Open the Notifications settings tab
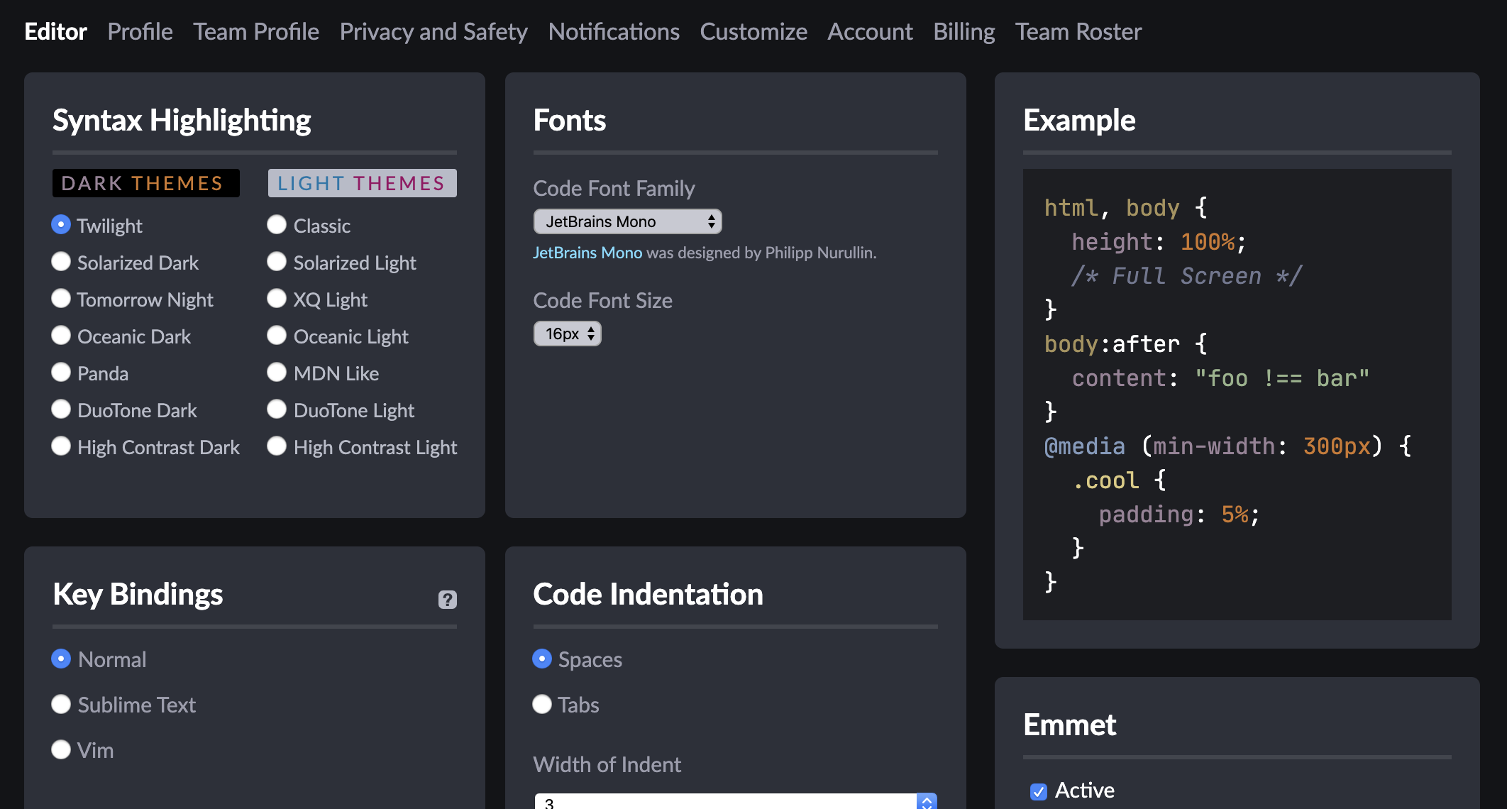This screenshot has height=809, width=1507. click(x=613, y=31)
